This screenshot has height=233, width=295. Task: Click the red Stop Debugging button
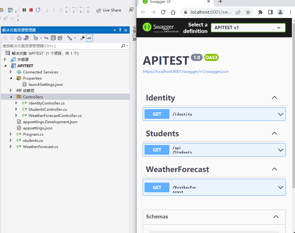[31, 10]
